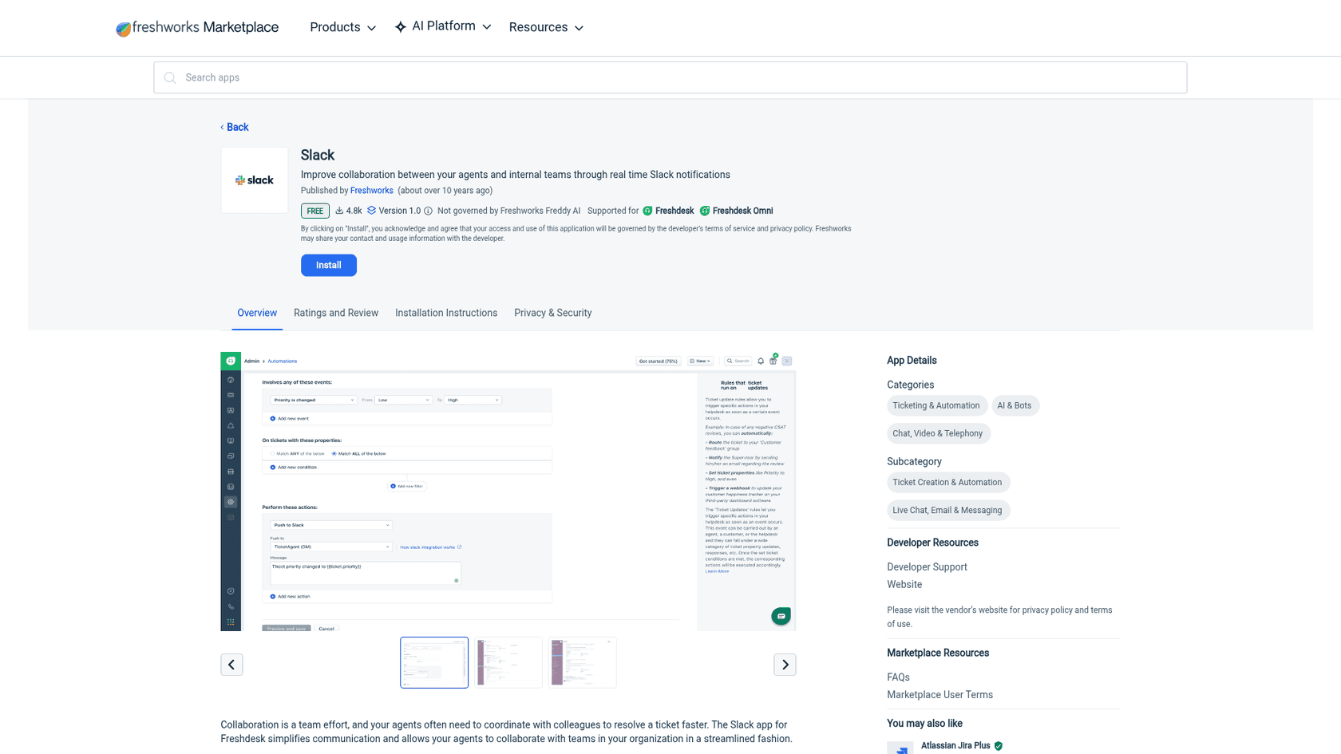Select the first screenshot thumbnail
The height and width of the screenshot is (754, 1341).
point(434,662)
